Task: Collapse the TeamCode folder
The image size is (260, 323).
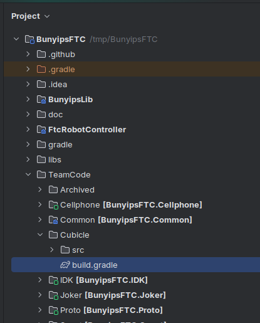Action: point(28,174)
